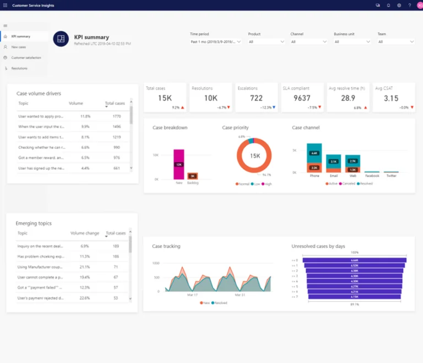Screen dimensions: 423x363
Task: Open the help question mark icon
Action: click(x=410, y=5)
